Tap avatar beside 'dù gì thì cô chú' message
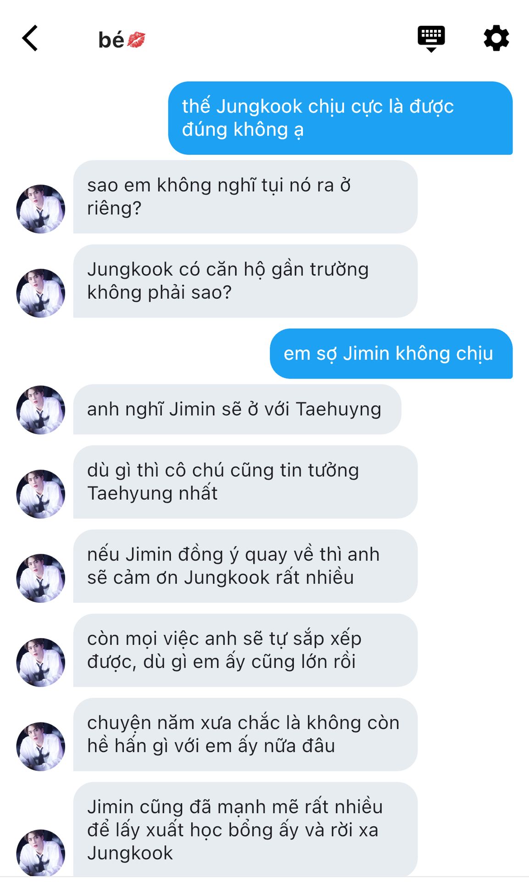Screen dimensions: 529x882 (40, 494)
